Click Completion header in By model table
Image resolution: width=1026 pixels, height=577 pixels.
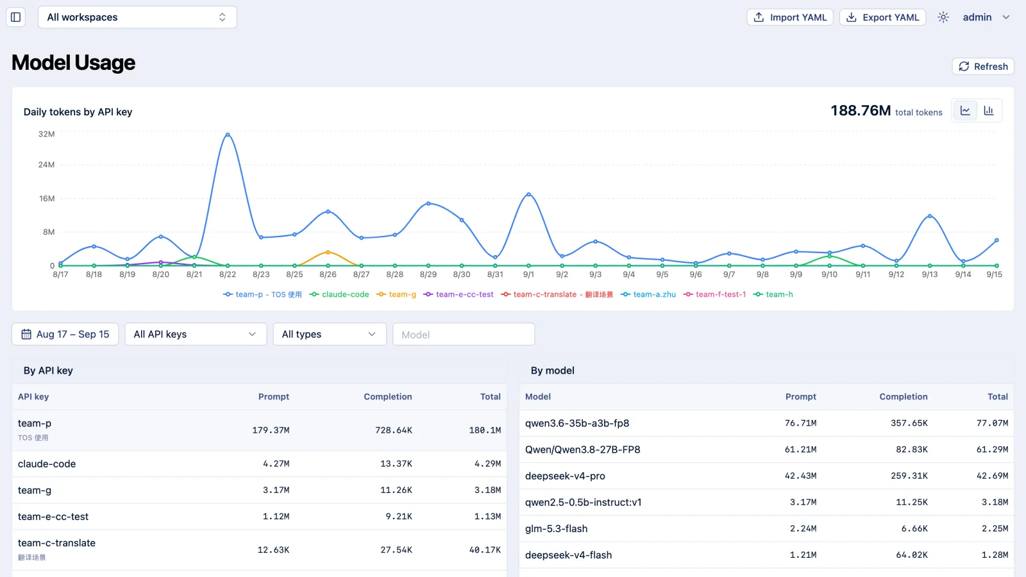(903, 397)
